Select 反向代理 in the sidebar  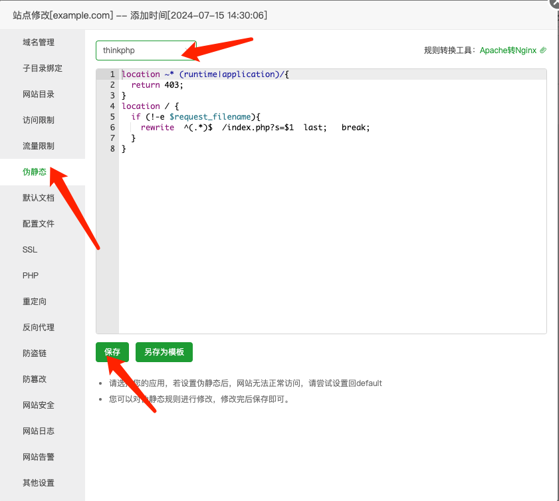tap(39, 328)
